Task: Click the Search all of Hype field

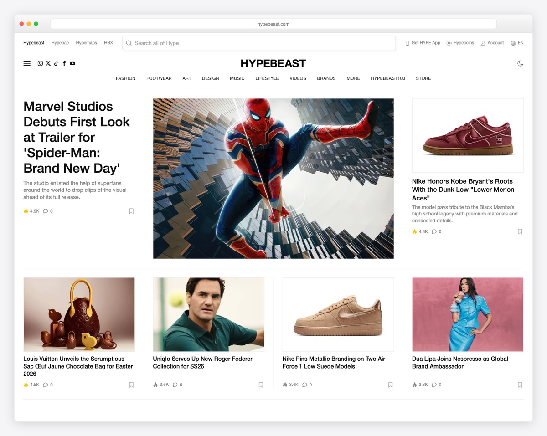Action: pyautogui.click(x=258, y=43)
